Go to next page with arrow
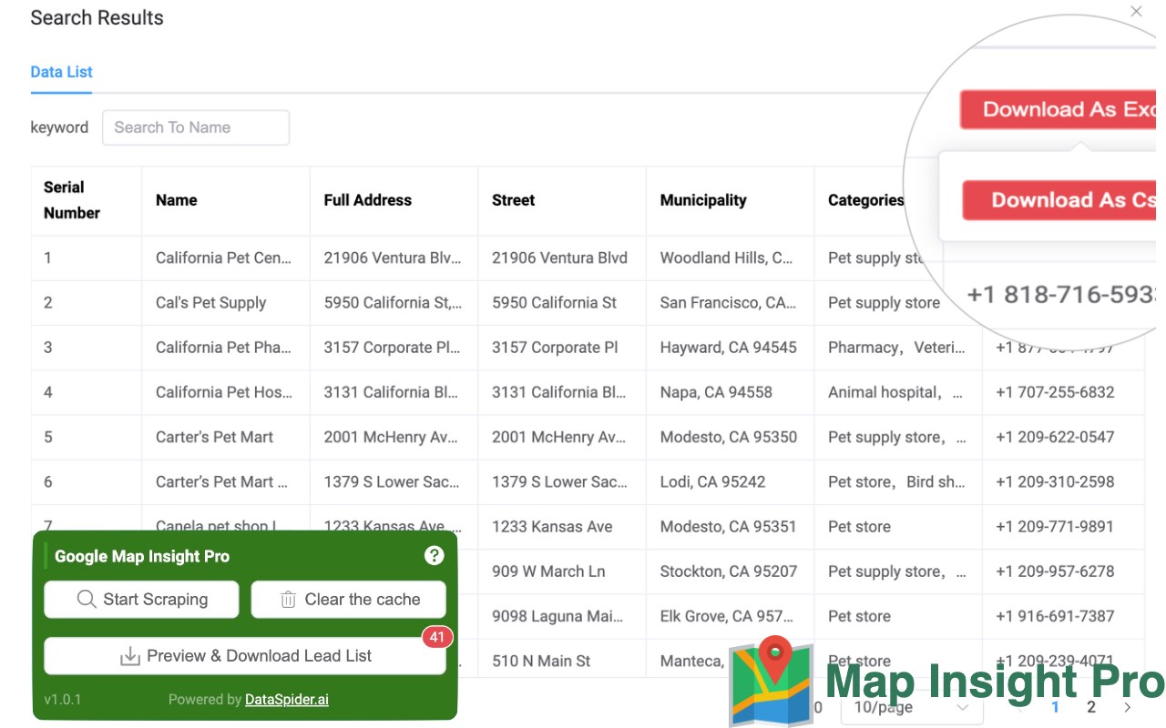 click(x=1127, y=707)
